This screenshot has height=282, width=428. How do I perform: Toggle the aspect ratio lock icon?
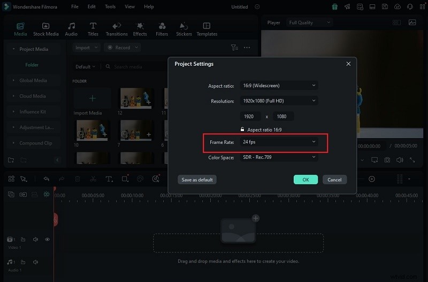242,129
